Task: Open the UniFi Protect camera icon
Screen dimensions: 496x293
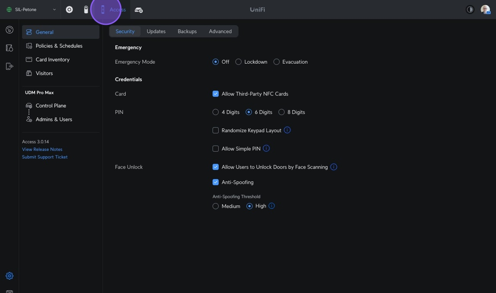Action: pos(86,10)
